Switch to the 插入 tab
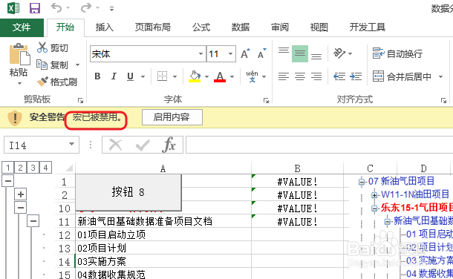This screenshot has height=279, width=453. point(104,27)
